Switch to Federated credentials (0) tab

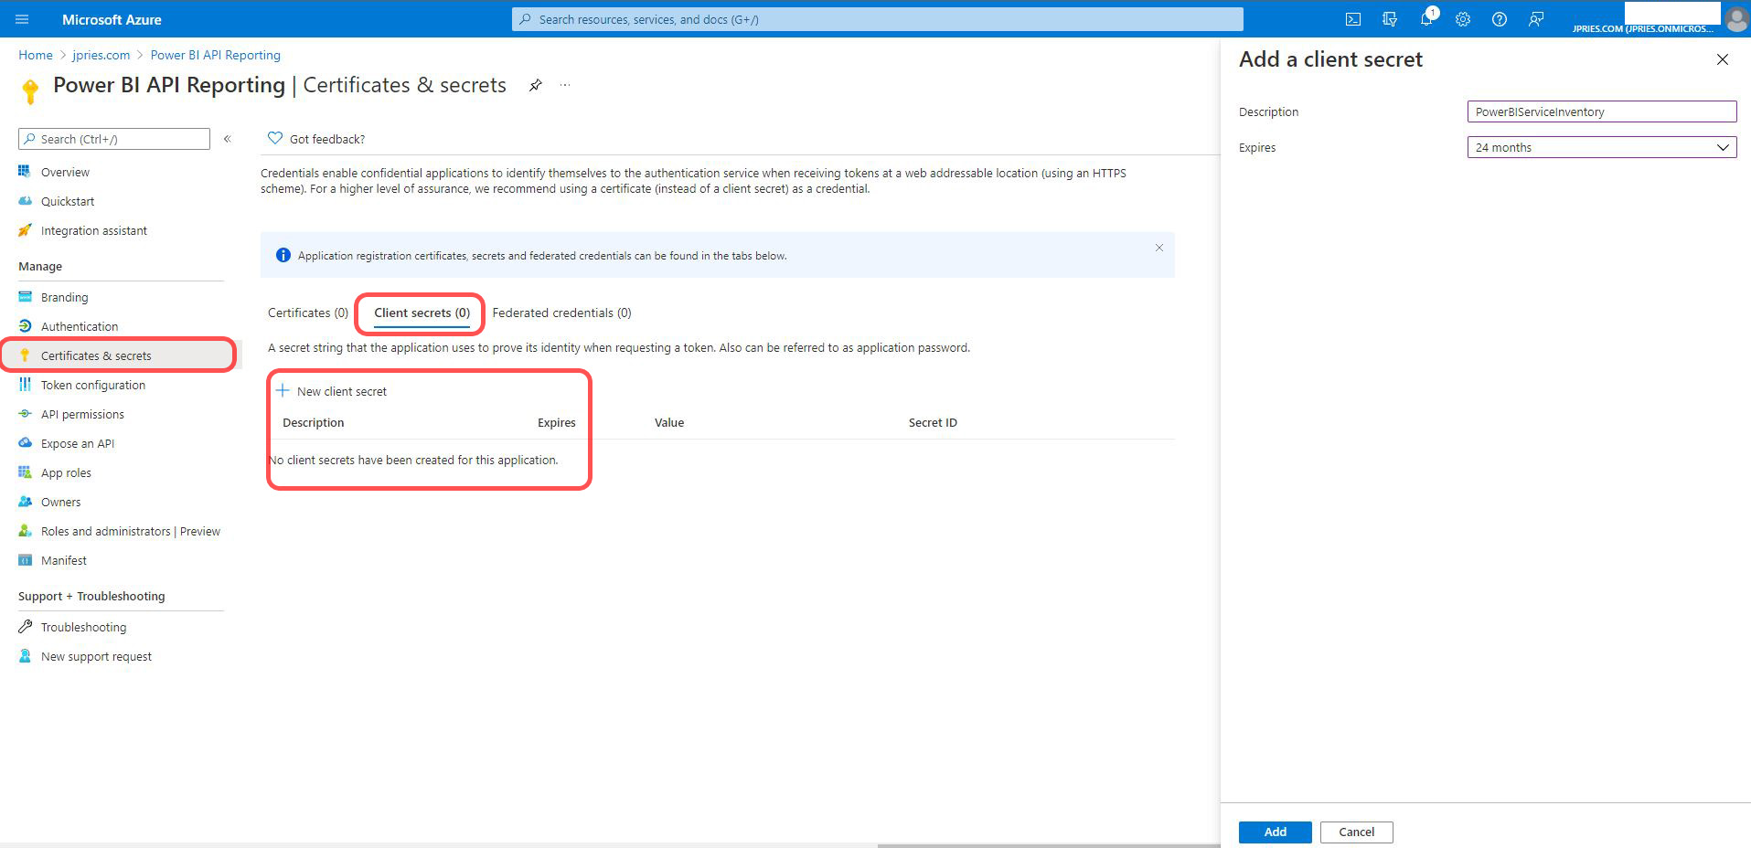(561, 313)
